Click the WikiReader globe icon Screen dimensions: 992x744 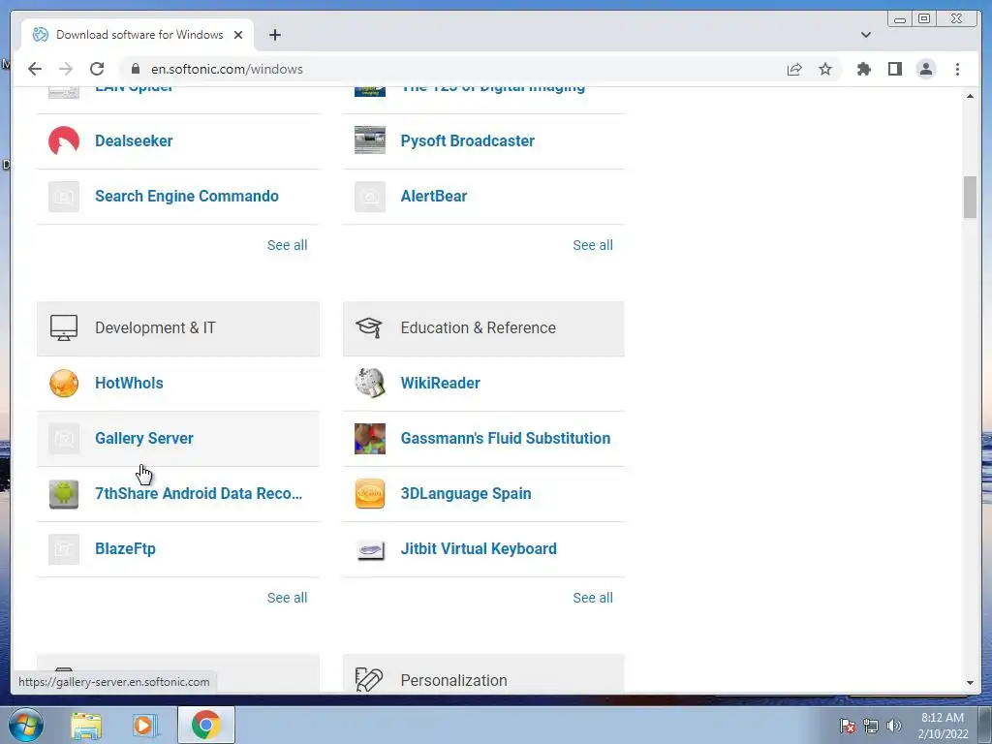[370, 383]
